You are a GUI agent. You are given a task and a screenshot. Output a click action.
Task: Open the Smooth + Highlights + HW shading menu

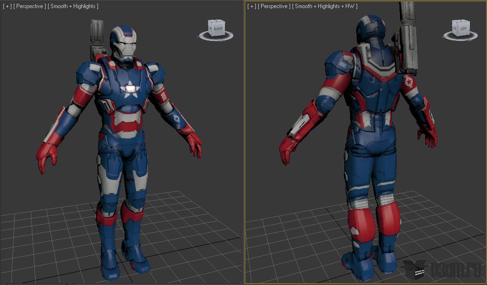(x=325, y=6)
